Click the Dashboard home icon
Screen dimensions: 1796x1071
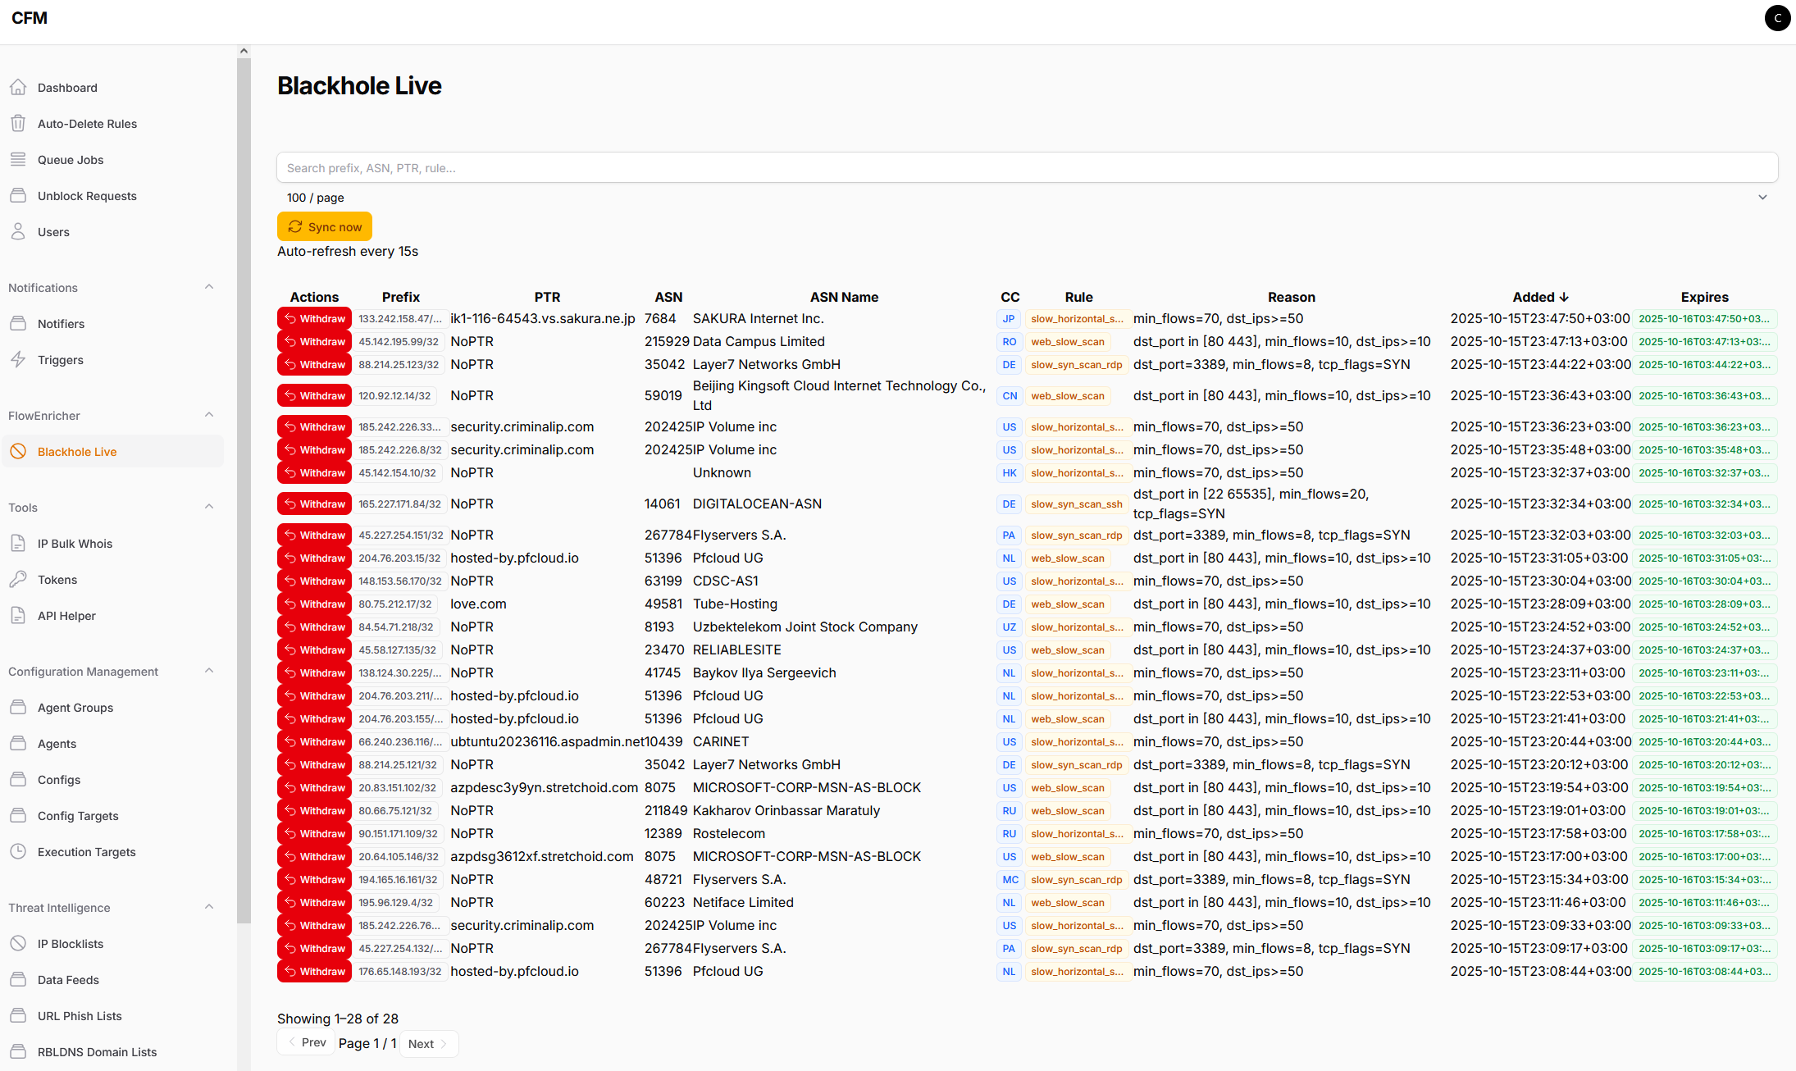click(18, 88)
